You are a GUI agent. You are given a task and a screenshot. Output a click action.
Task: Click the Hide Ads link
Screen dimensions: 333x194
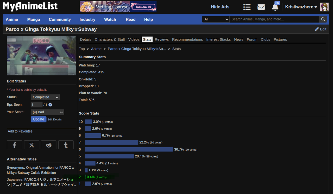[220, 7]
